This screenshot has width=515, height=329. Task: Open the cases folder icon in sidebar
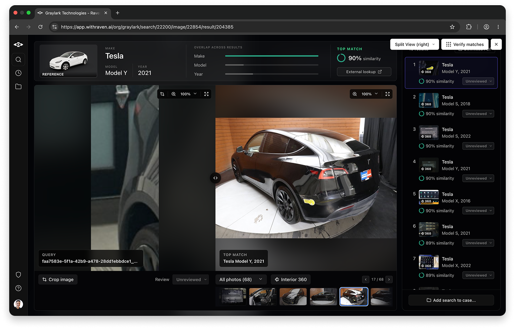click(x=18, y=86)
